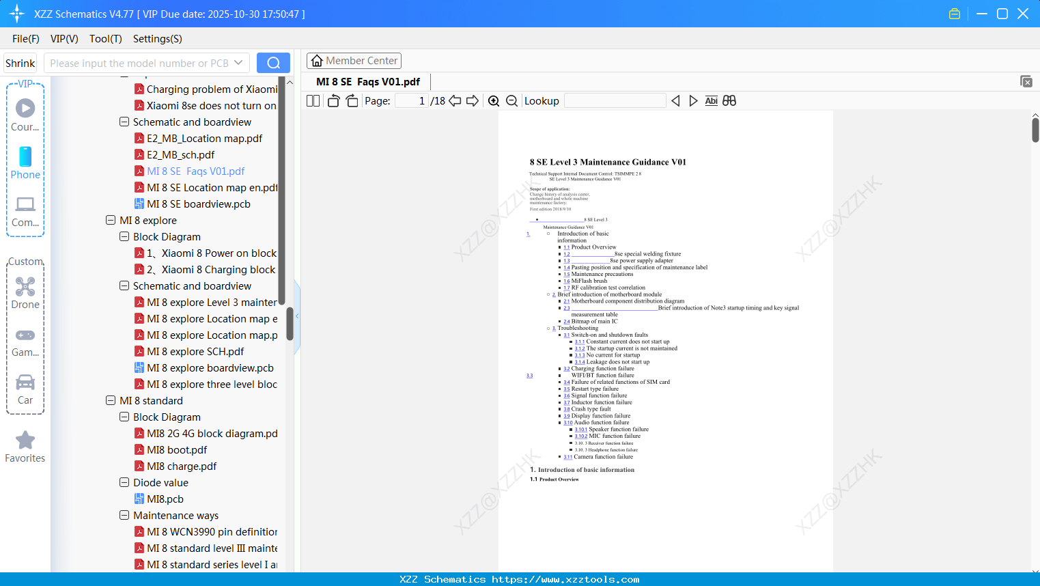1040x586 pixels.
Task: Open the Drone category
Action: point(25,293)
